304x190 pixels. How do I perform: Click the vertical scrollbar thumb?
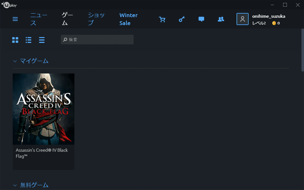(x=302, y=50)
